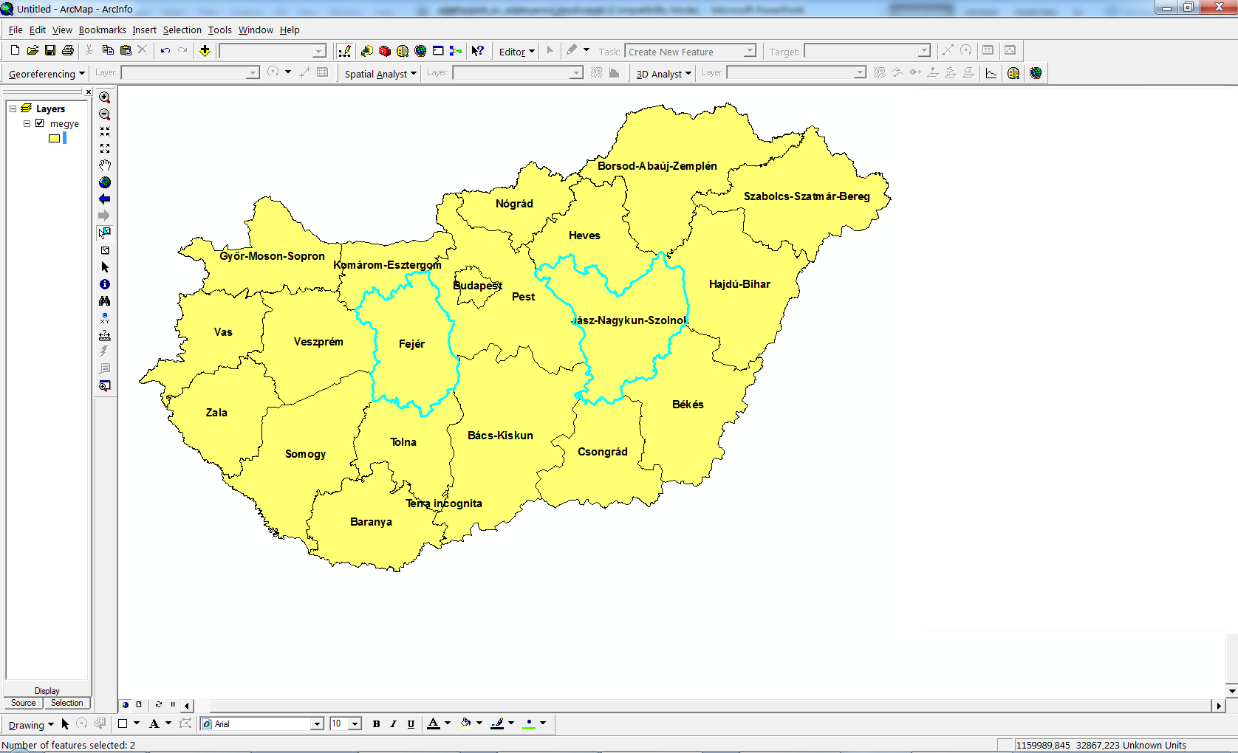Select the Identify info tool

(x=105, y=284)
